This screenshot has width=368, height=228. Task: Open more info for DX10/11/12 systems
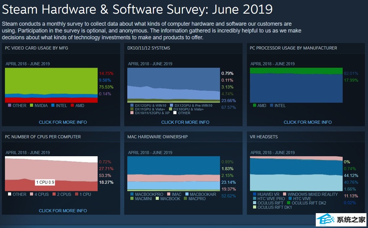(185, 122)
